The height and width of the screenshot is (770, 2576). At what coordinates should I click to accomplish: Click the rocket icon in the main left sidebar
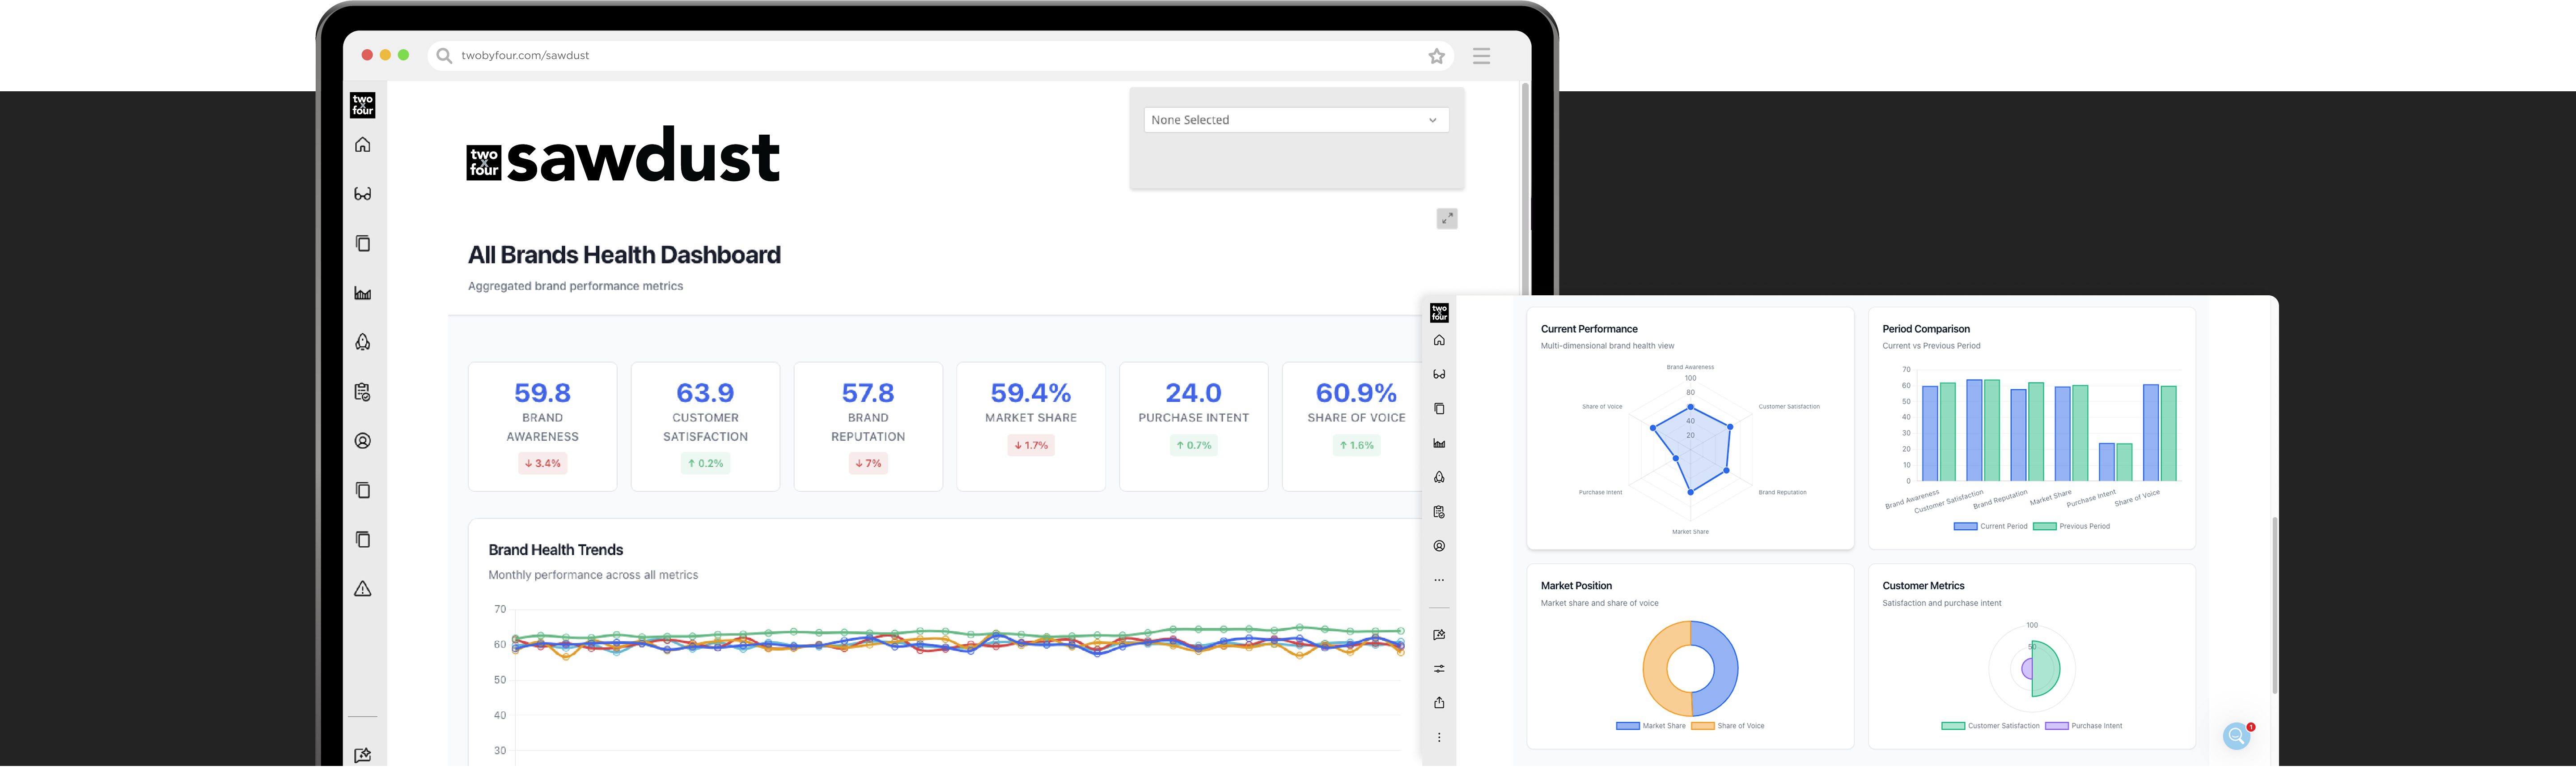pos(363,342)
